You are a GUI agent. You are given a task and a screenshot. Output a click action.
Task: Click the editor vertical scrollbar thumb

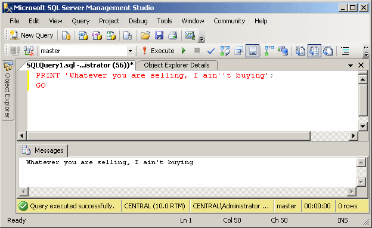pyautogui.click(x=362, y=100)
